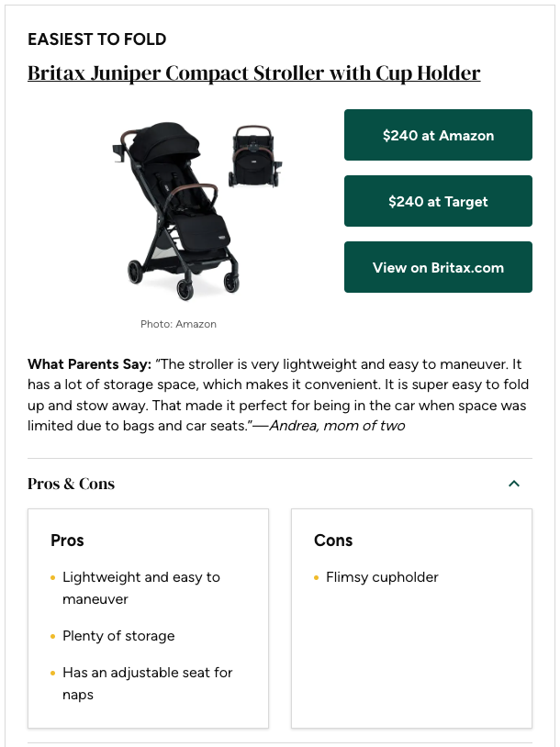Click the $240 at Amazon button

[438, 135]
